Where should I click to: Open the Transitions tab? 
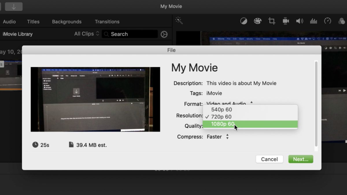click(x=107, y=22)
